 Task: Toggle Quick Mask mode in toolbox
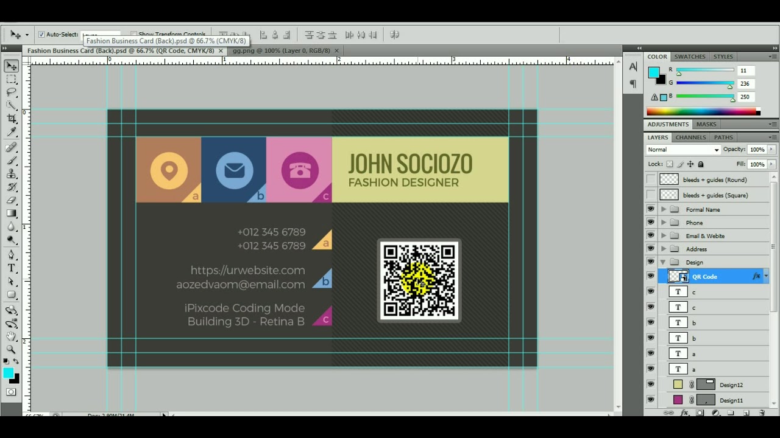12,392
